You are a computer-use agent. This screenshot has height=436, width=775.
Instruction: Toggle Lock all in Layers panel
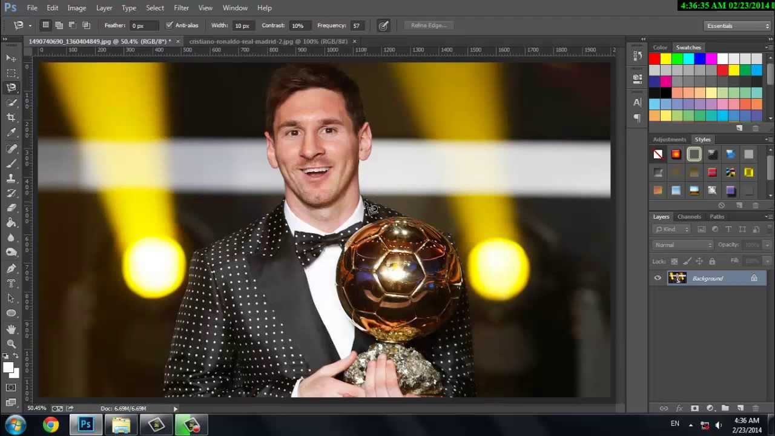click(x=712, y=261)
